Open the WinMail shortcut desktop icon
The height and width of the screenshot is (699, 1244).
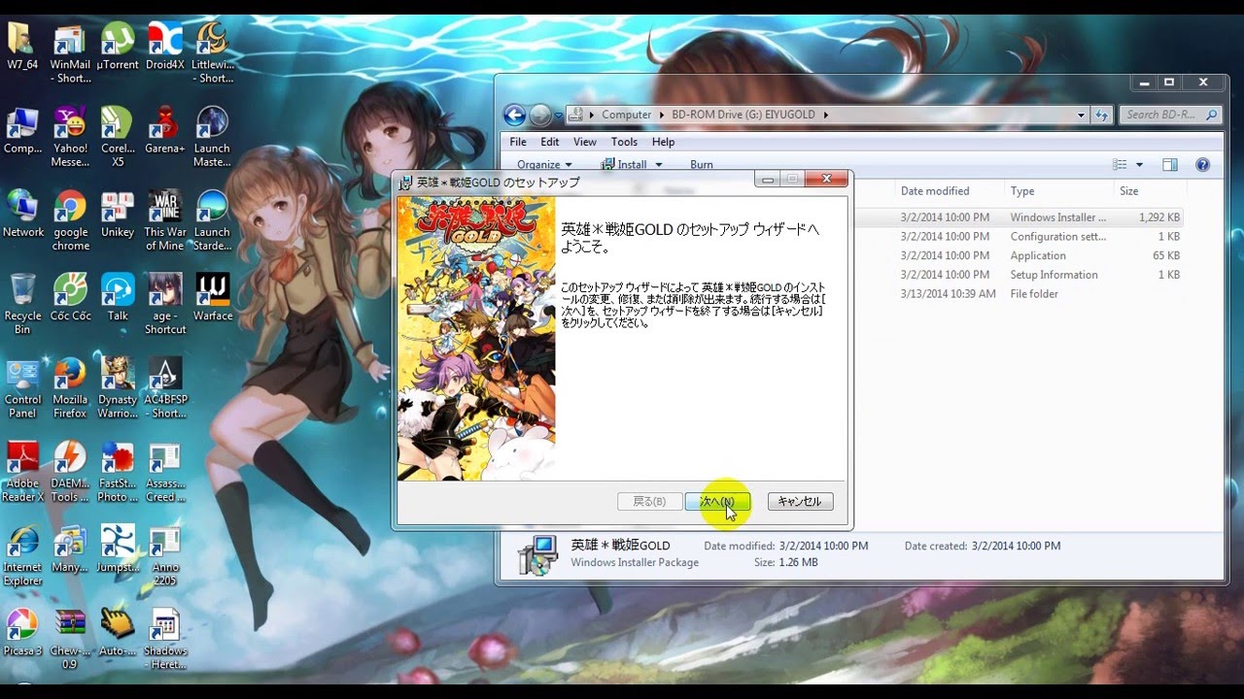(x=70, y=54)
